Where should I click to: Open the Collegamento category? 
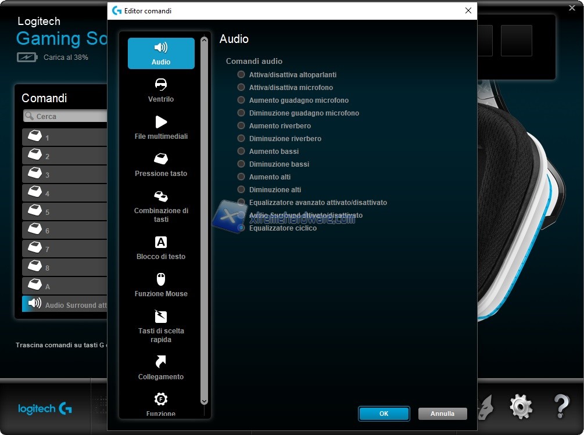click(161, 368)
